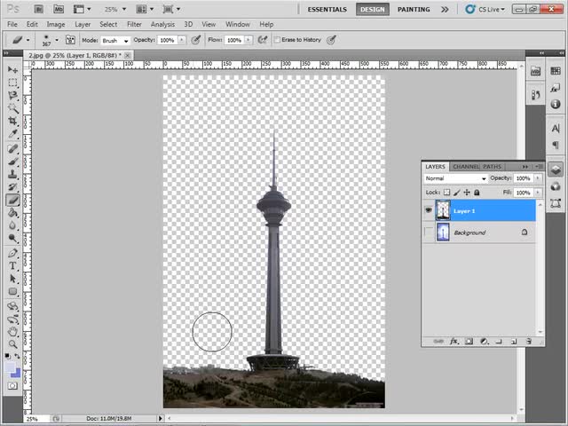Select the Zoom tool in the toolbox
Viewport: 568px width, 426px height.
pos(12,343)
